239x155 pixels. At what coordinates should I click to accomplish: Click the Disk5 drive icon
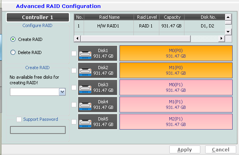85,123
